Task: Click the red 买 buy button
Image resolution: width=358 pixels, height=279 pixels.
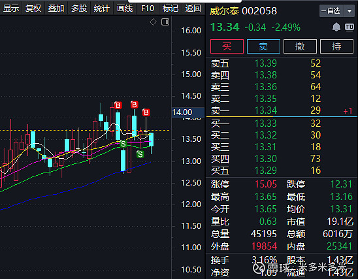Action: [x=227, y=46]
